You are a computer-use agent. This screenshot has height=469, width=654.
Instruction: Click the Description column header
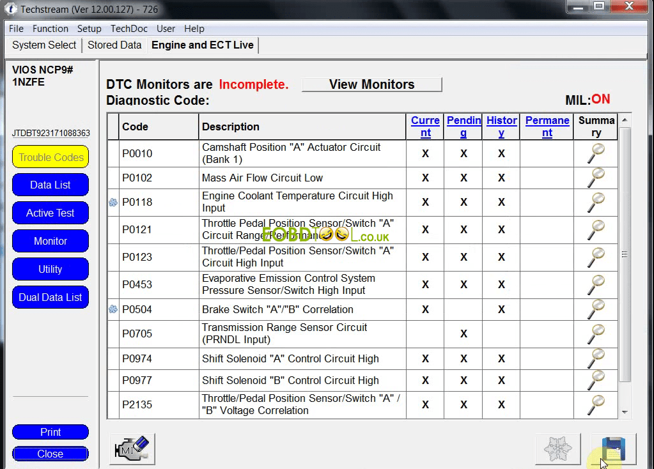[302, 127]
